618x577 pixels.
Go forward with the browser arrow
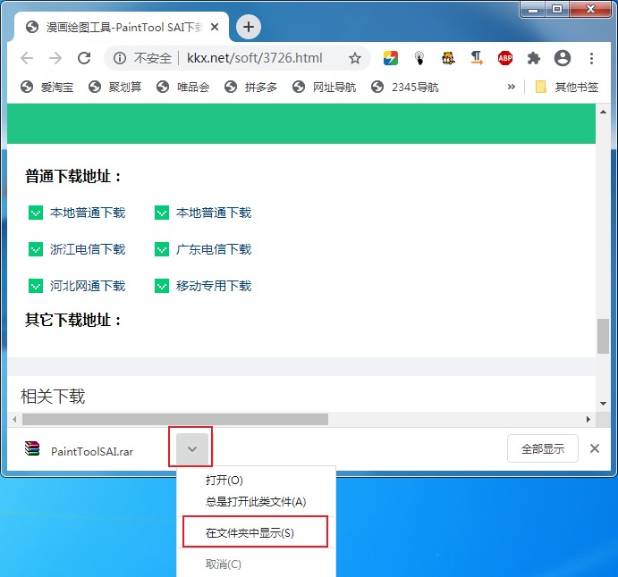55,58
